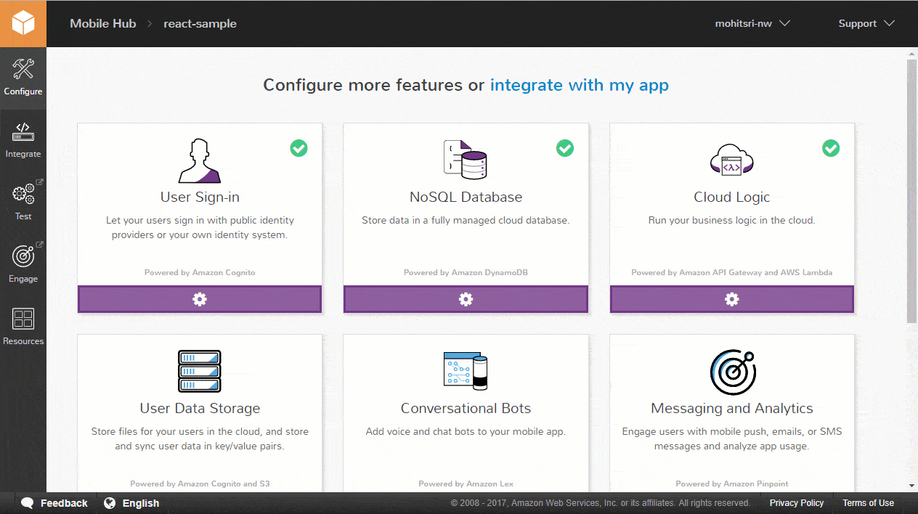Select the Conversational Bots feature icon
Image resolution: width=918 pixels, height=514 pixels.
466,370
